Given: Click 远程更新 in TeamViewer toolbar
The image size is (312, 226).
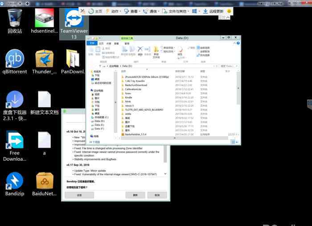Looking at the screenshot, I should coord(213,11).
